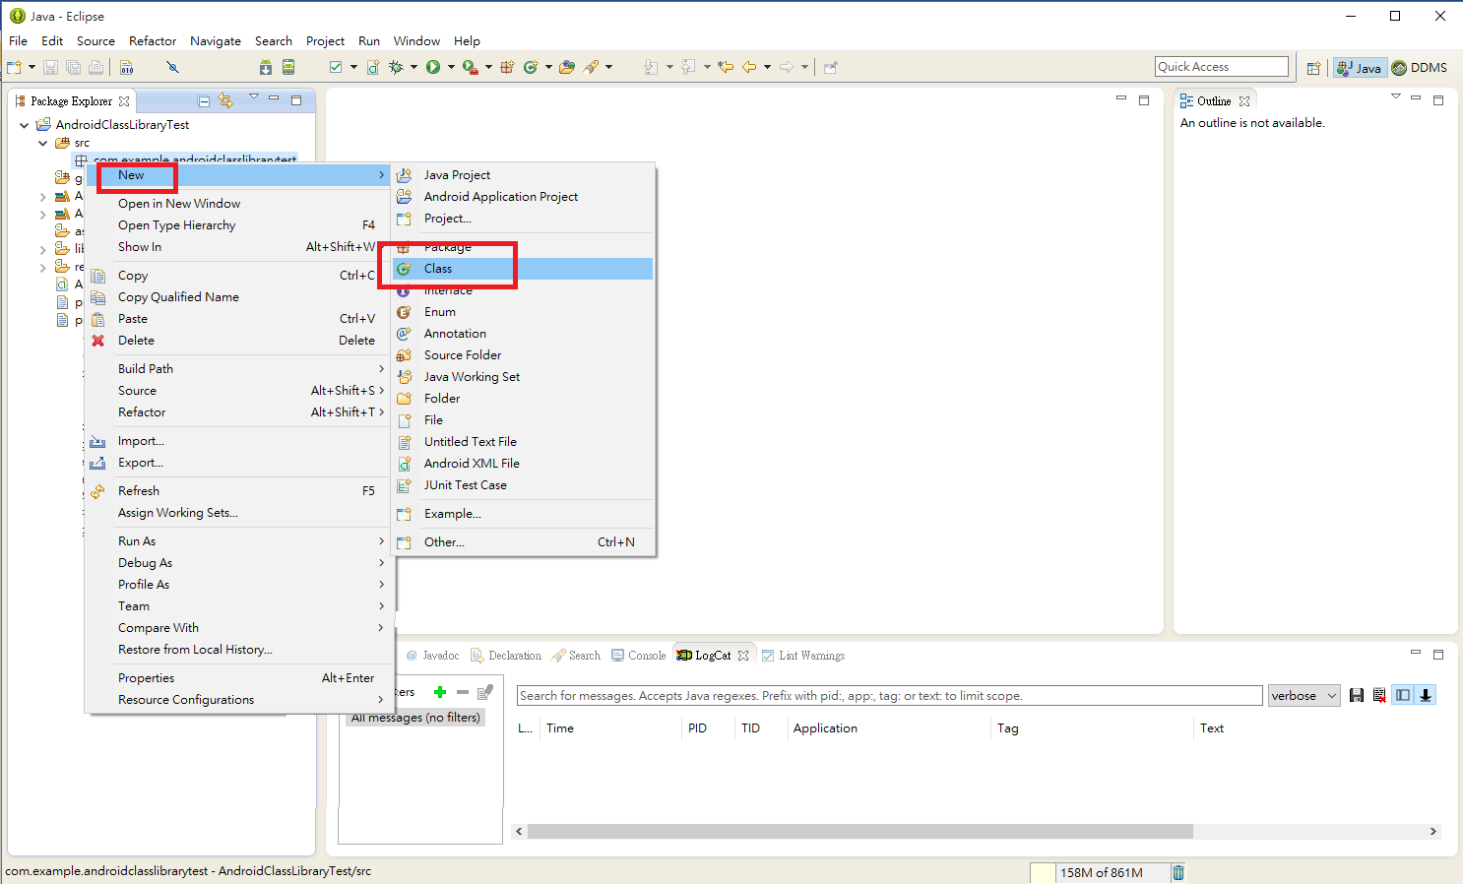Click the Android SDK Manager toolbar icon
Screen dimensions: 1463x884
tap(266, 67)
